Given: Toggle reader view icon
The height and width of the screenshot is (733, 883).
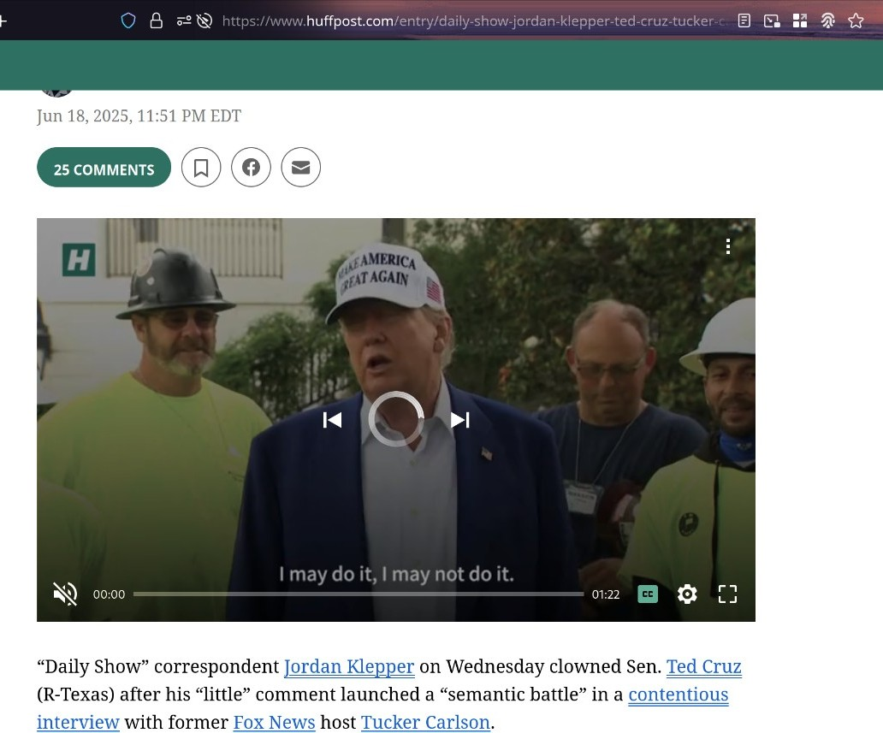Looking at the screenshot, I should 744,21.
